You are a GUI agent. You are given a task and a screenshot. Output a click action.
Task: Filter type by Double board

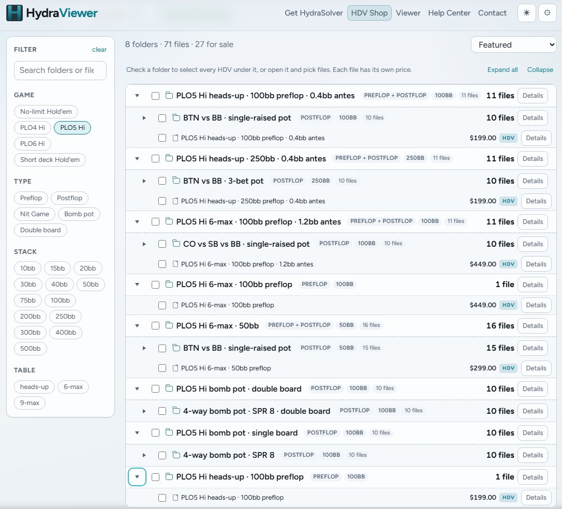tap(40, 230)
